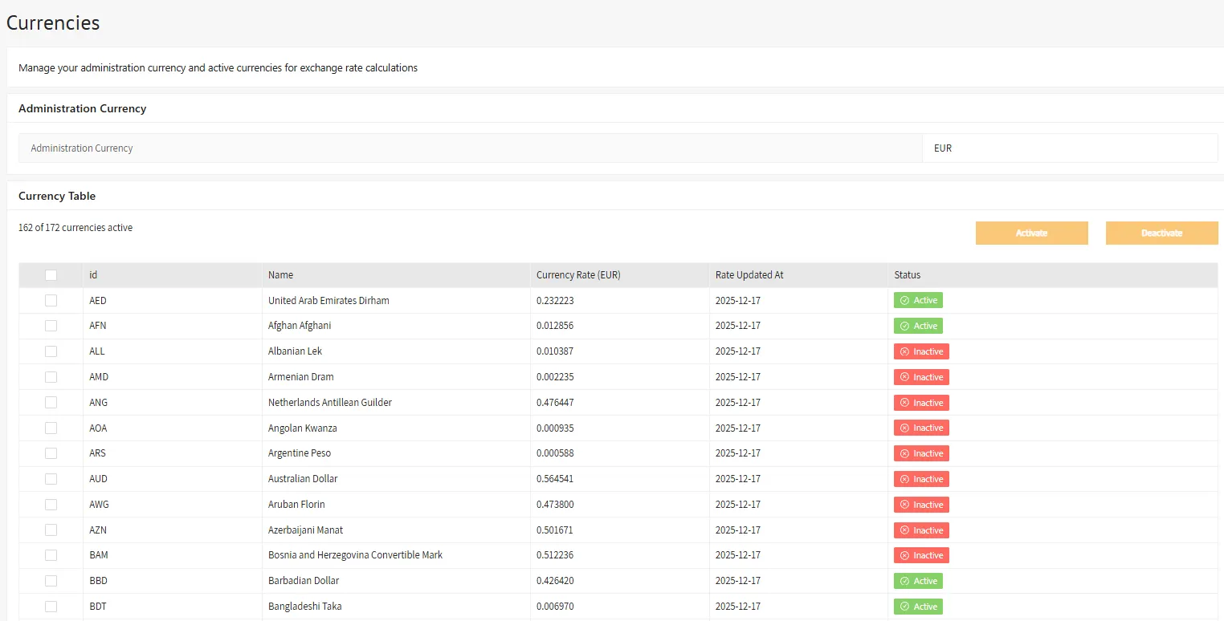
Task: Check the Armenian Dram row checkbox
Action: 51,376
